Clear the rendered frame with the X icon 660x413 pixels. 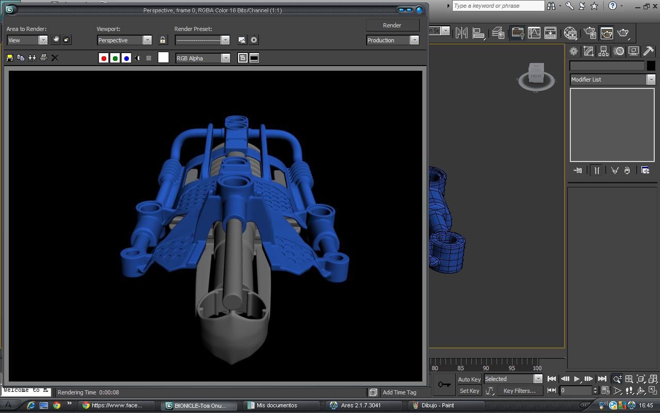55,58
